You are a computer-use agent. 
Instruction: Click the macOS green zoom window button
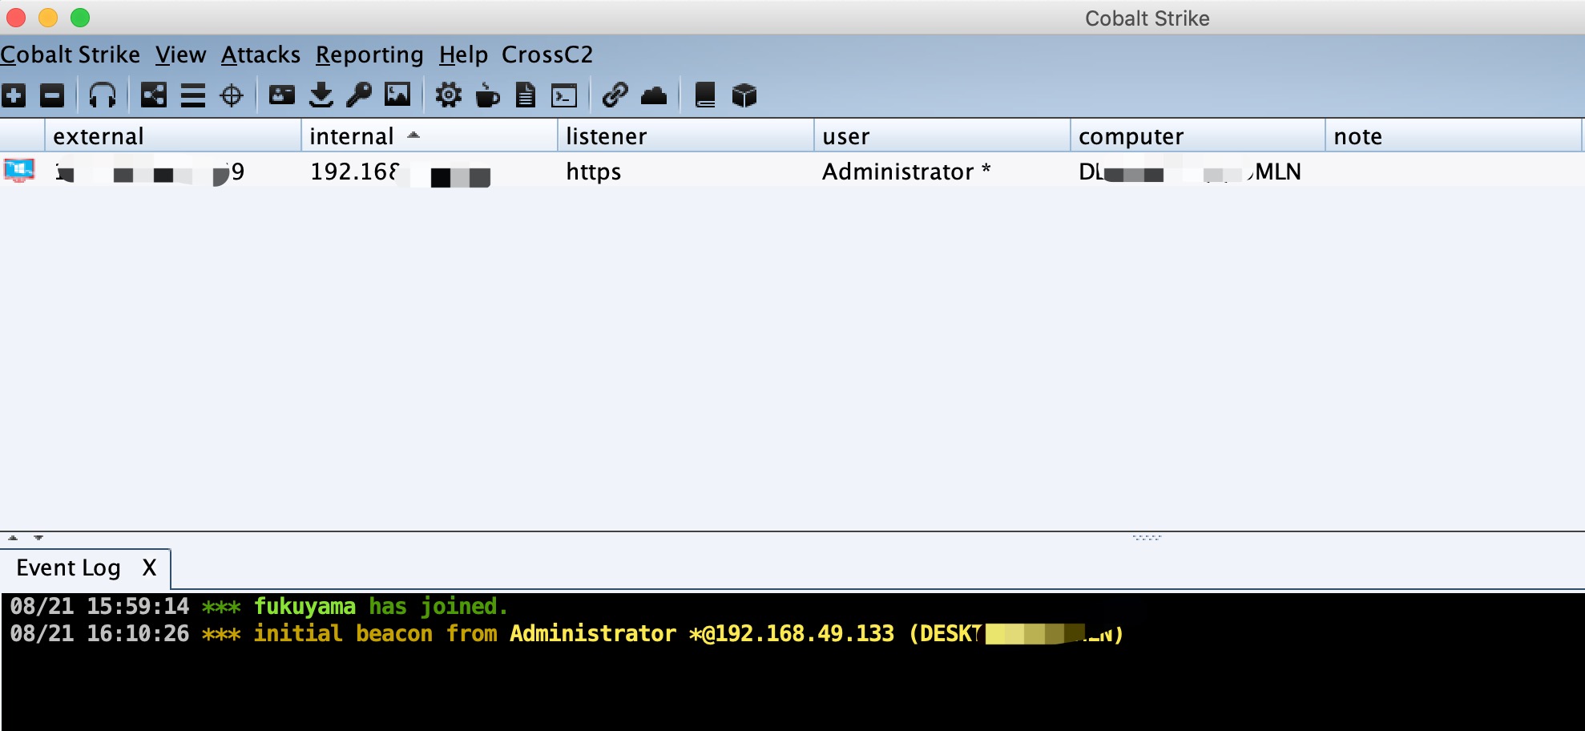pyautogui.click(x=80, y=18)
